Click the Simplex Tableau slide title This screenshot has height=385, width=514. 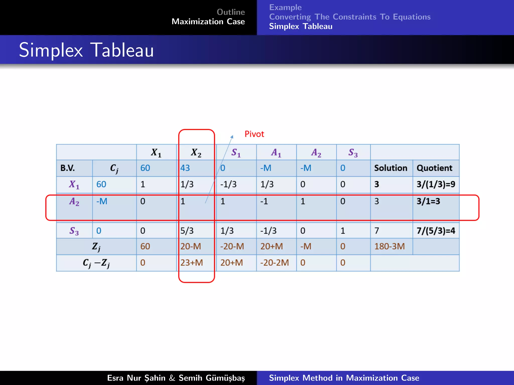click(x=86, y=50)
